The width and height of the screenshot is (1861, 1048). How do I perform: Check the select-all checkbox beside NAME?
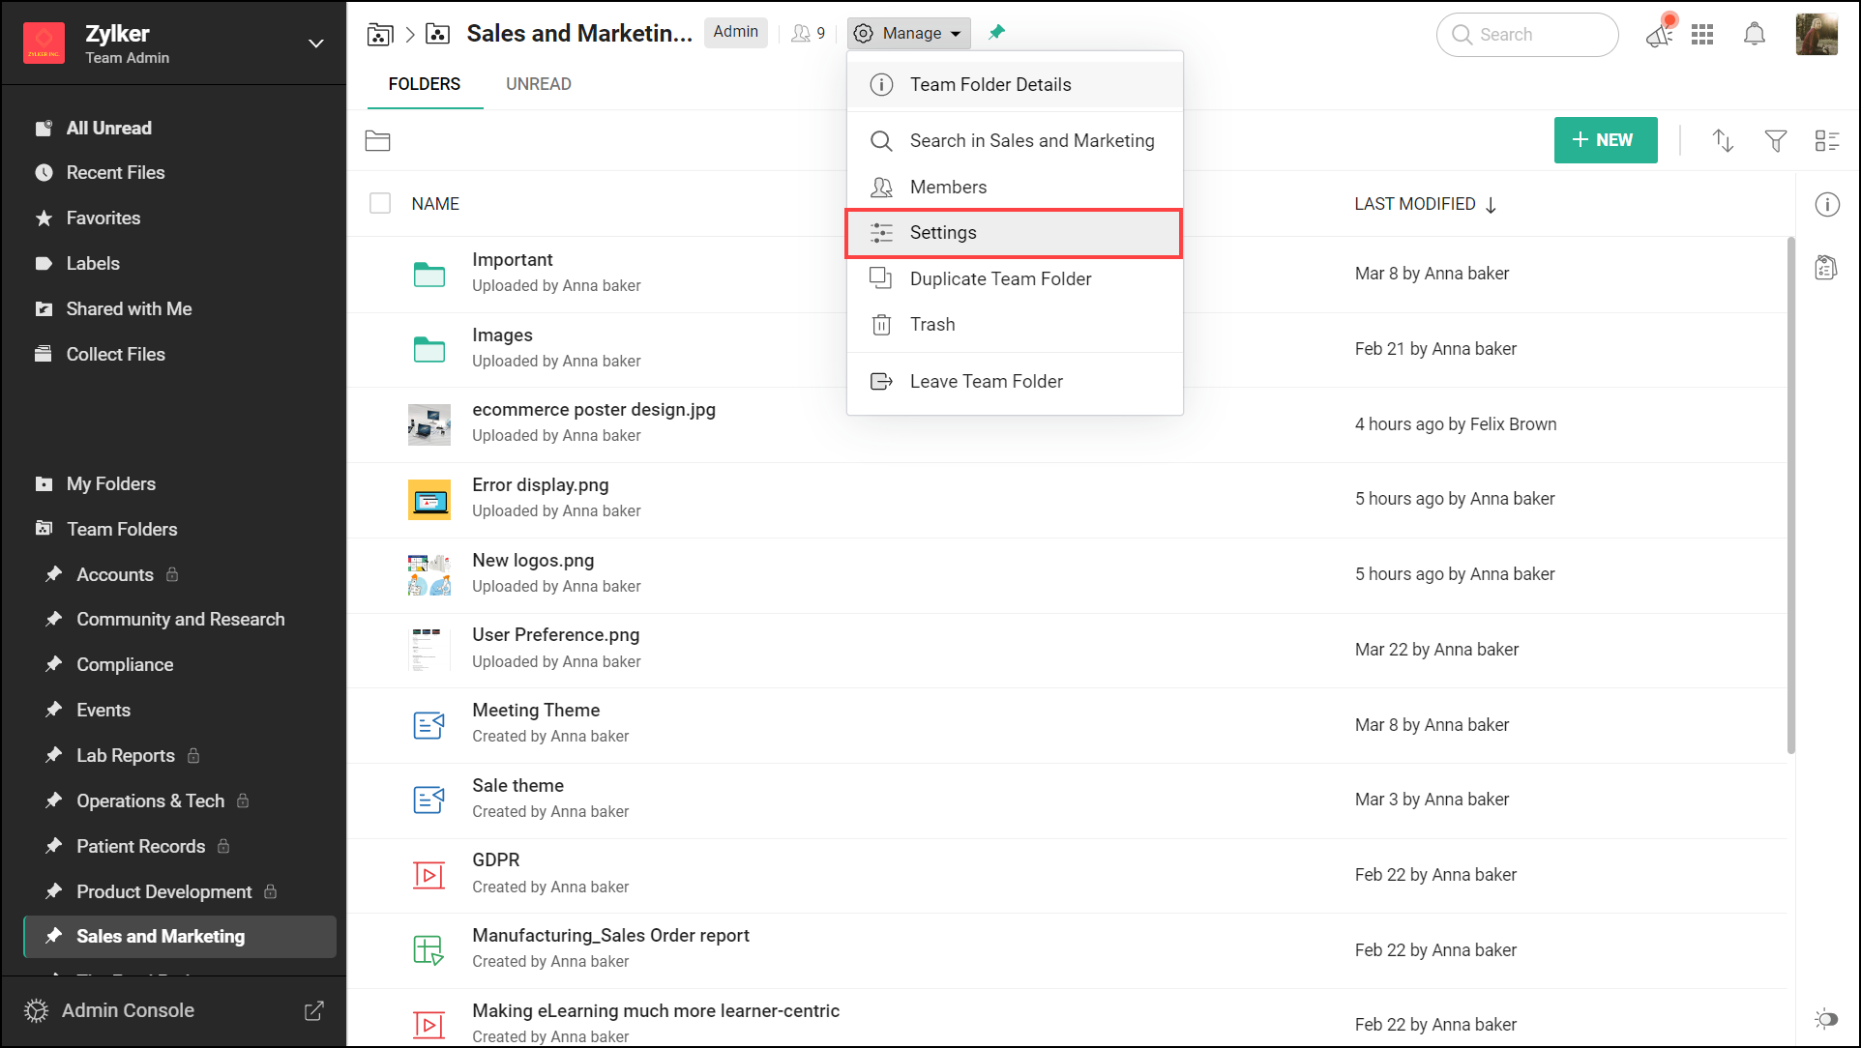click(380, 204)
